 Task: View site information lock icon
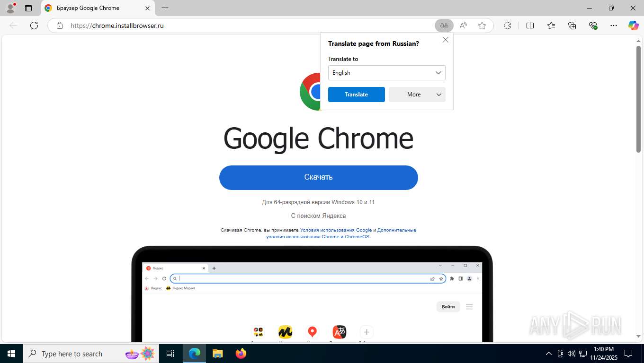pos(60,26)
